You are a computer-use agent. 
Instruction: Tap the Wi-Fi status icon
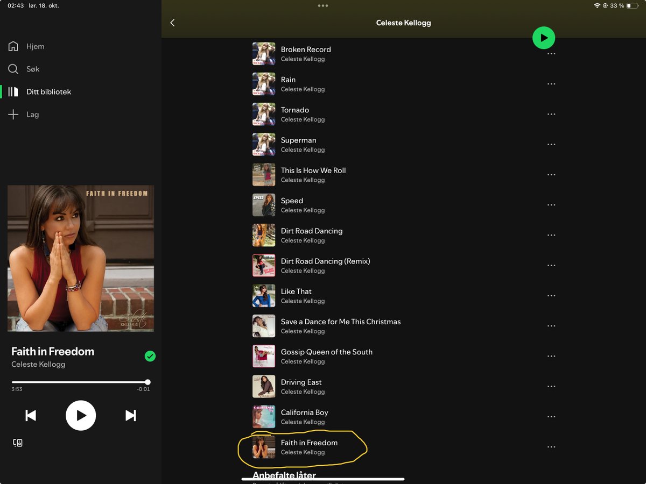[x=597, y=5]
